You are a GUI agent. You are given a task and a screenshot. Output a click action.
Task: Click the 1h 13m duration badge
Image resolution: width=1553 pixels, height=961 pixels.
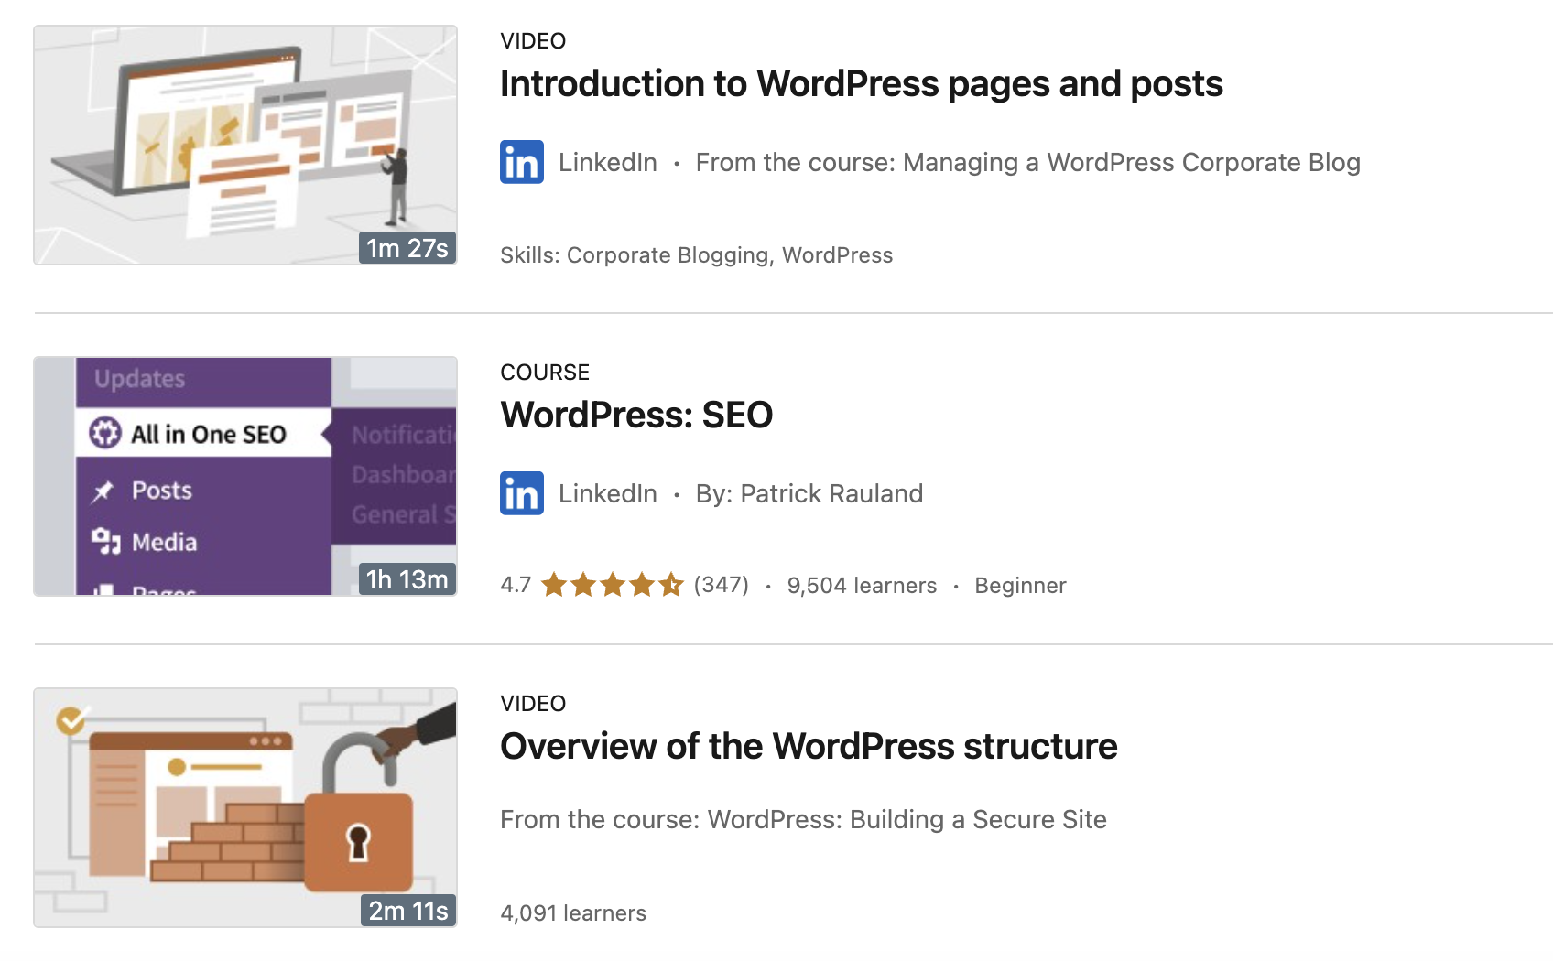click(407, 579)
